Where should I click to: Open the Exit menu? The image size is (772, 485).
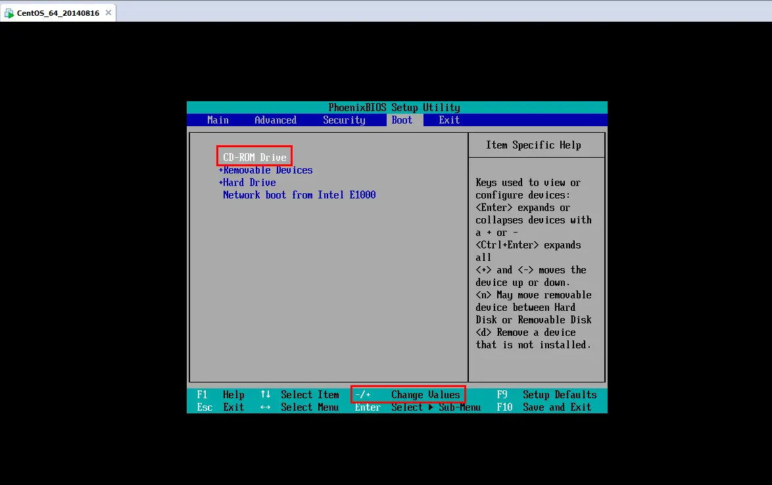pyautogui.click(x=449, y=120)
